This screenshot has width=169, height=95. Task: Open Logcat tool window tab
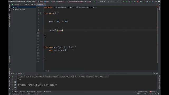point(31,92)
